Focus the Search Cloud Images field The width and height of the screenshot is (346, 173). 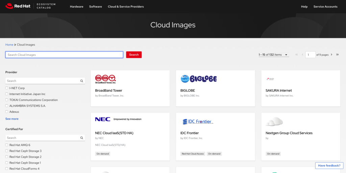64,55
